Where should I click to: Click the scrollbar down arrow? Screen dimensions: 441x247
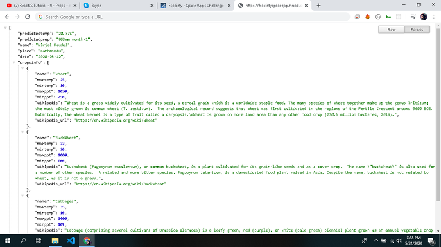tap(438, 231)
